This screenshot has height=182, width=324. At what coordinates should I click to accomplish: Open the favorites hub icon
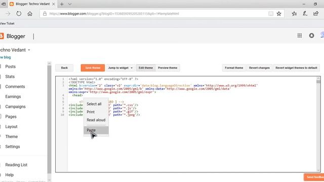pos(294,14)
